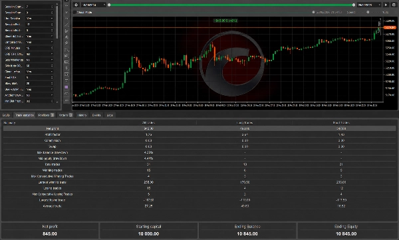Select the rectangle drawing tool in chart toolbar

pos(66,62)
